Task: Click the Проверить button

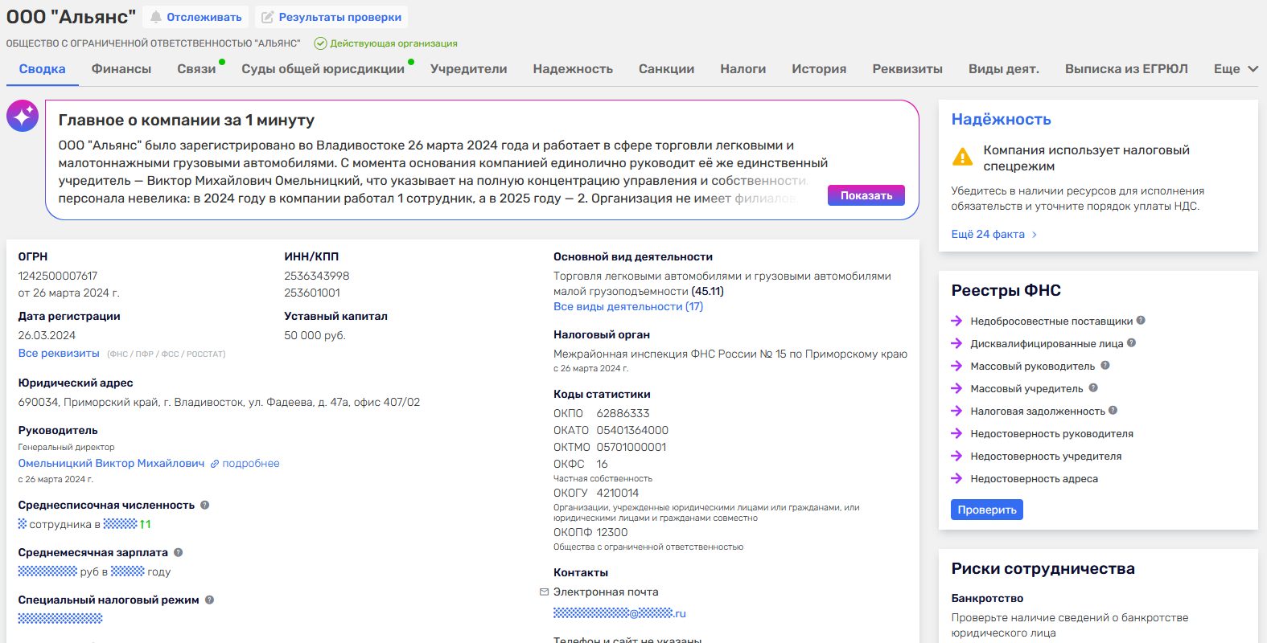Action: point(987,510)
